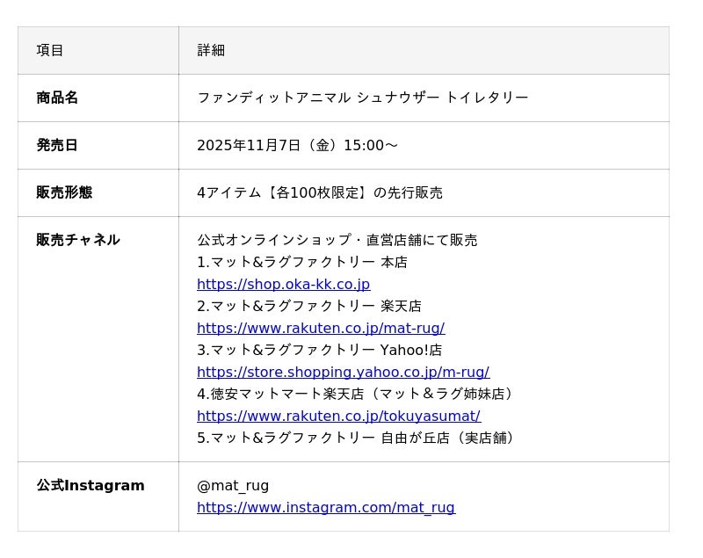Click the 販売チャネル row label
Viewport: 703px width, 558px height.
78,241
